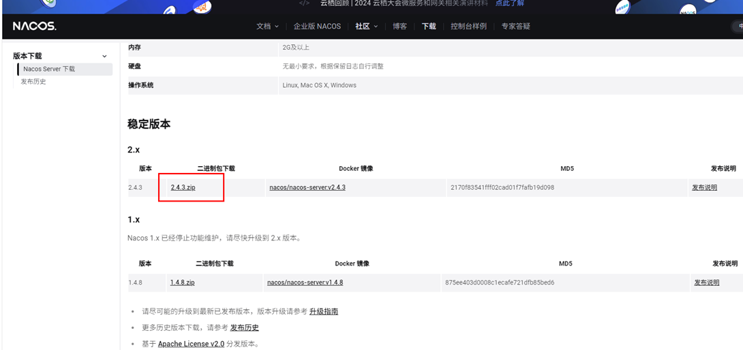This screenshot has height=350, width=743.
Task: Expand the 社区 dropdown menu
Action: (x=367, y=27)
